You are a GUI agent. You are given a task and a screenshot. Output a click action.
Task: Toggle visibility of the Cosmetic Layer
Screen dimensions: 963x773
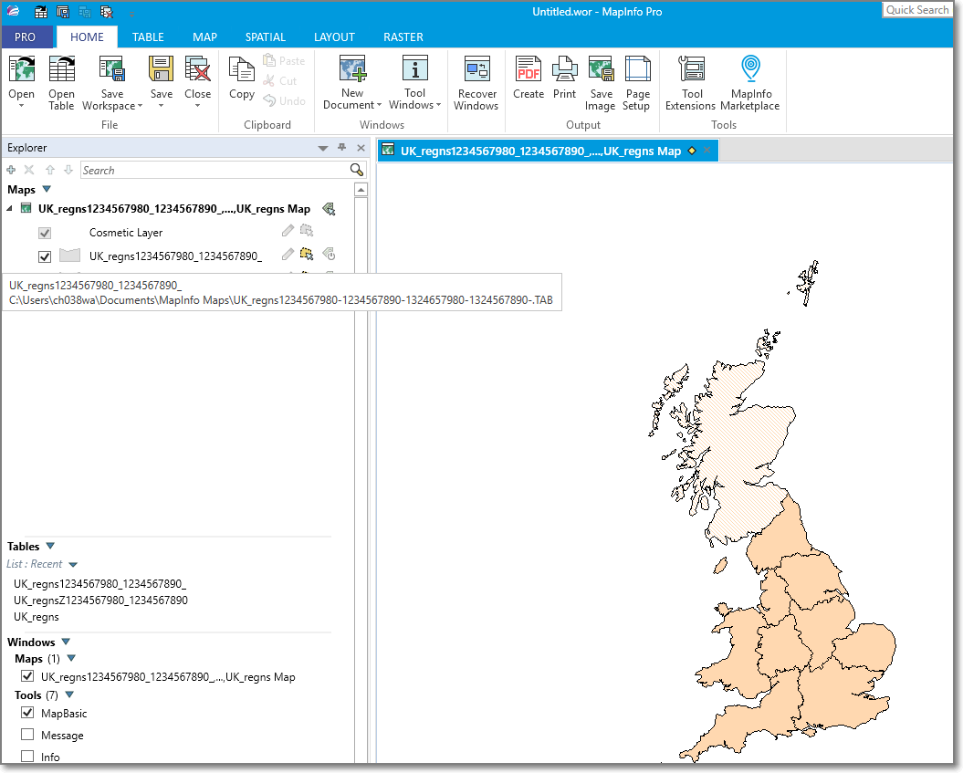pyautogui.click(x=44, y=233)
